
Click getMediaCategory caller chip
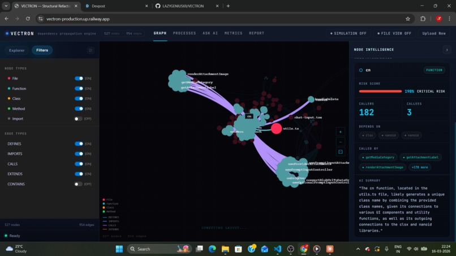378,158
